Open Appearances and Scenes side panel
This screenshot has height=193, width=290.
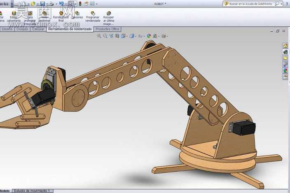[x=285, y=70]
